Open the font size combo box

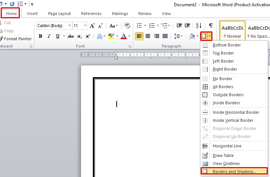80,26
